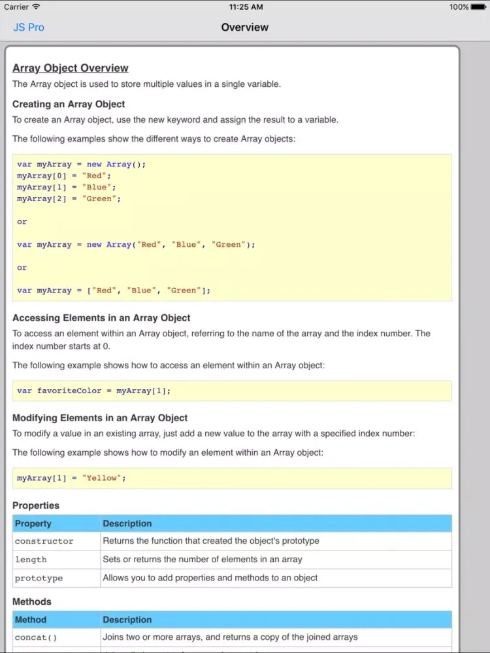Screen dimensions: 490x653
Task: Click the Modifying Elements in an Array Object heading
Action: (x=100, y=418)
